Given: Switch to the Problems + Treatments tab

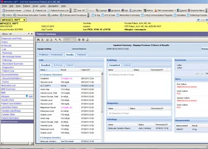Looking at the screenshot, I should pos(51,55).
